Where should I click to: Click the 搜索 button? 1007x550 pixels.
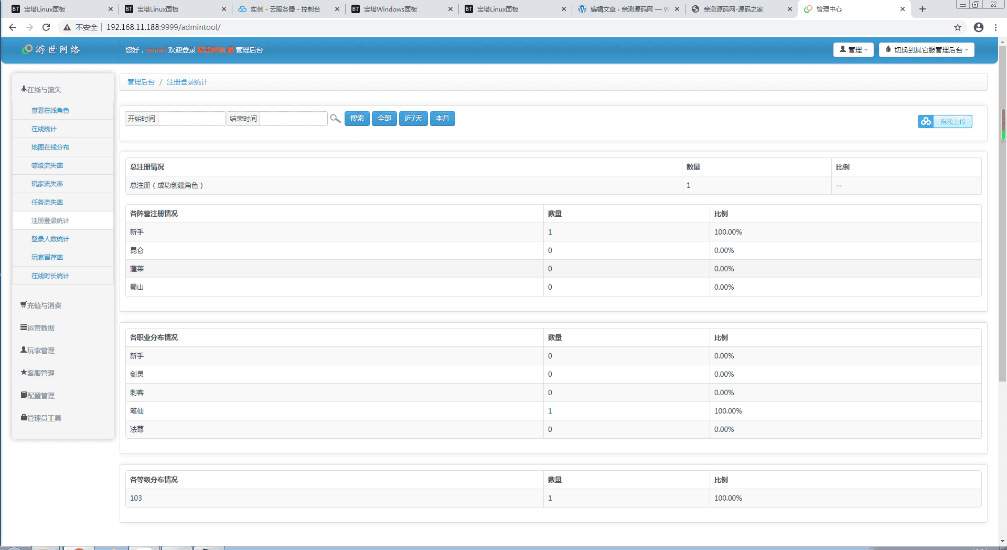[x=357, y=119]
